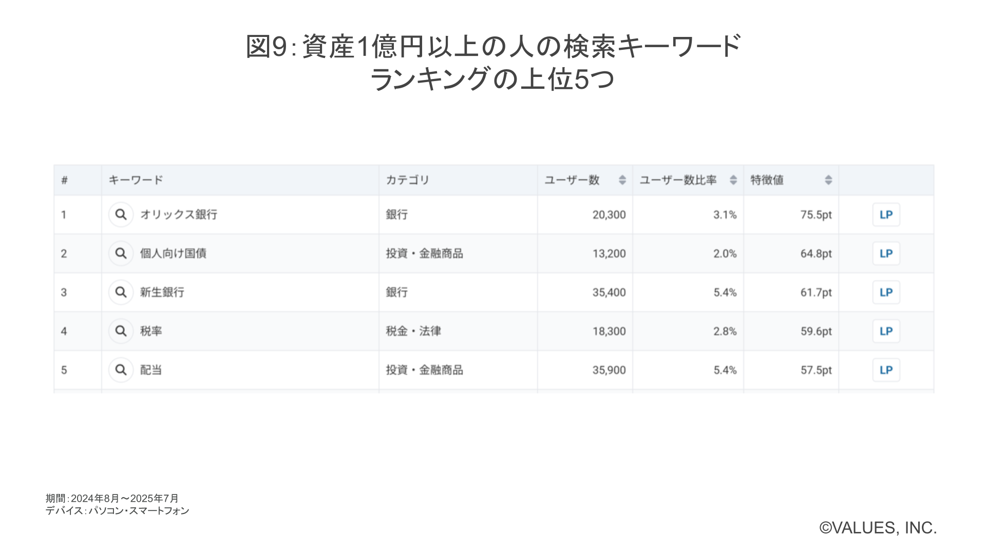Select the オリックス銀行 keyword text
This screenshot has height=554, width=986.
pyautogui.click(x=179, y=214)
